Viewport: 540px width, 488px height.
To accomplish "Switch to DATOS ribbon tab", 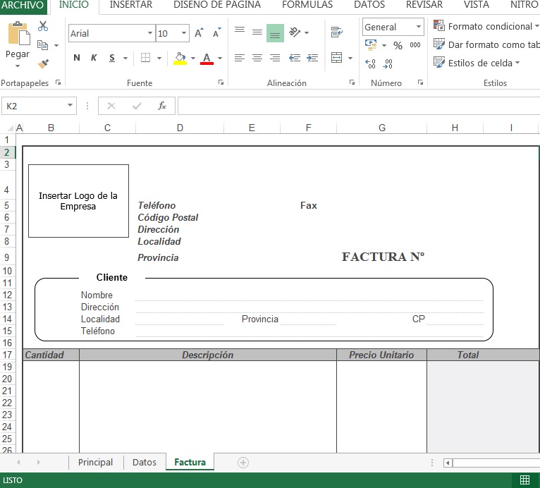I will pos(369,5).
